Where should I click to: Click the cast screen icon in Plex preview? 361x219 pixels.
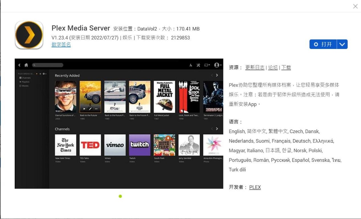207,65
